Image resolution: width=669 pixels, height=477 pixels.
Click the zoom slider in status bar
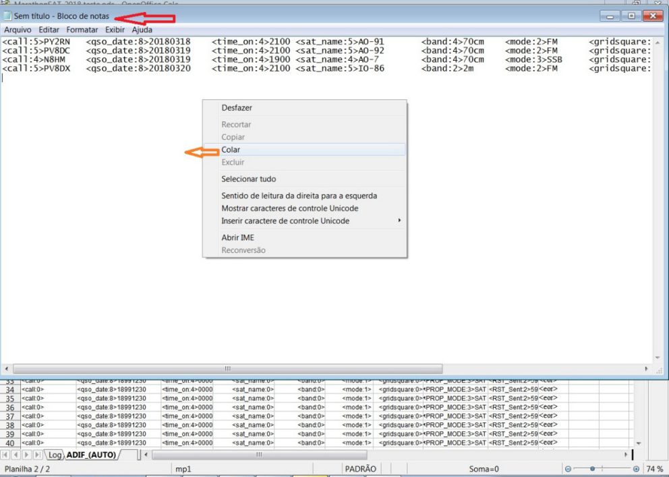click(593, 469)
